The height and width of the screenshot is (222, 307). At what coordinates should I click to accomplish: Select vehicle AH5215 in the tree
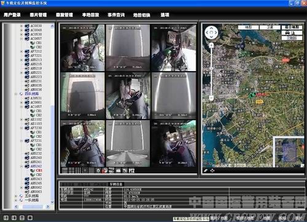tap(36, 64)
